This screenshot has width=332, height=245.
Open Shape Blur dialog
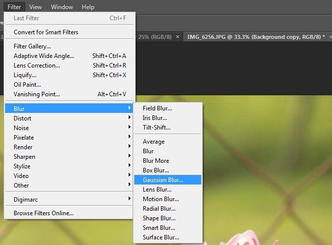[168, 218]
